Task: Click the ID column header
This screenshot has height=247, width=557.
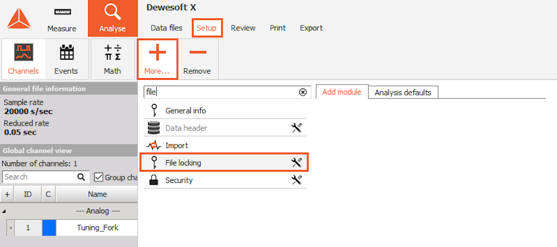Action: [x=28, y=194]
